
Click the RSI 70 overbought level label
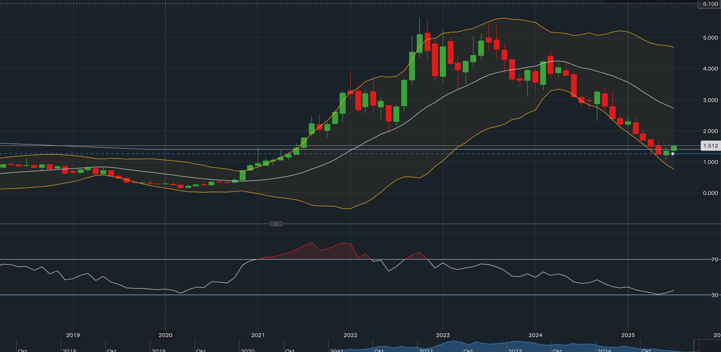tap(715, 259)
